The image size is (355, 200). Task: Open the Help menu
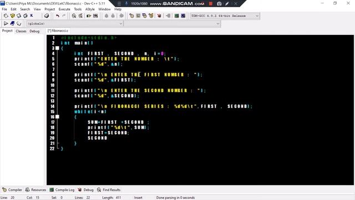tap(118, 9)
